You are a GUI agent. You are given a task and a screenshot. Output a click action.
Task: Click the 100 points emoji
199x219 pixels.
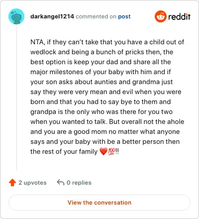click(111, 151)
